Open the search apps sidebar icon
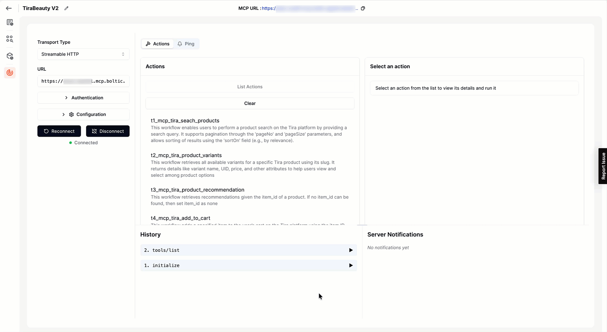 (10, 39)
